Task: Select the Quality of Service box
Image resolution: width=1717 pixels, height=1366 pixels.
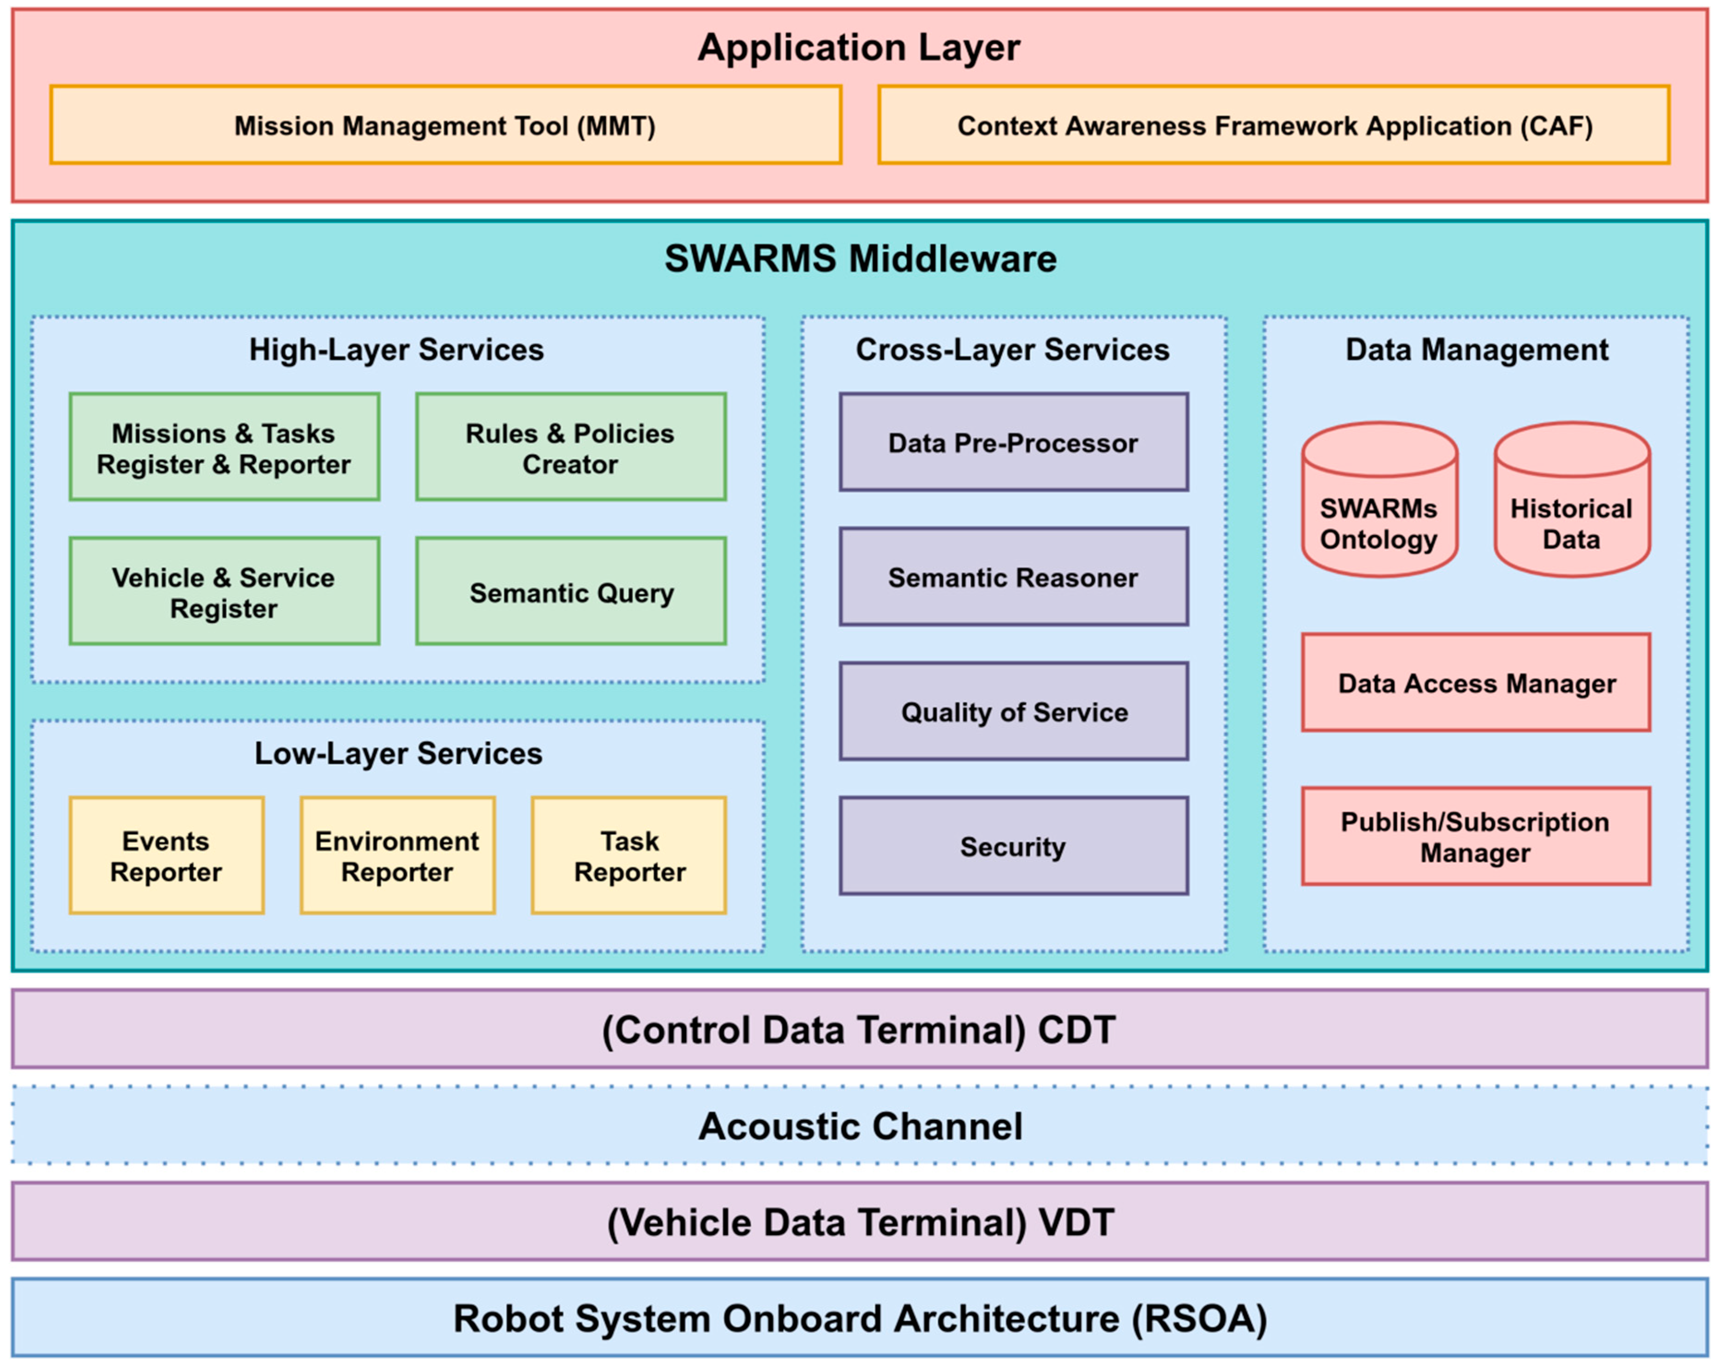Action: [x=1013, y=711]
